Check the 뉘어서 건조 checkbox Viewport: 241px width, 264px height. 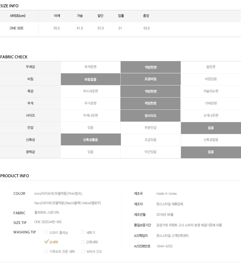click(x=83, y=252)
